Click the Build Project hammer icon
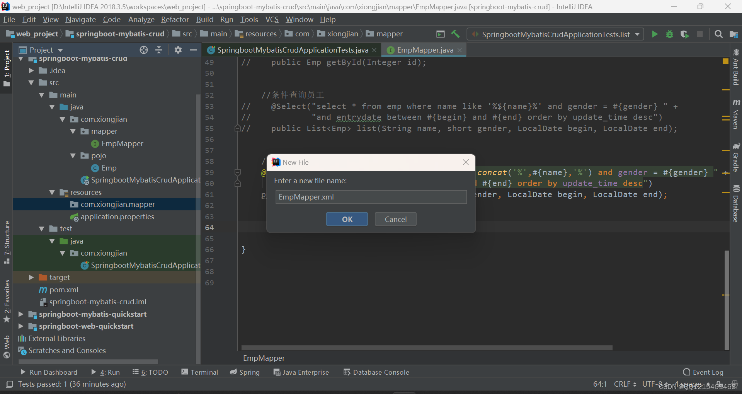Viewport: 742px width, 394px height. point(455,34)
